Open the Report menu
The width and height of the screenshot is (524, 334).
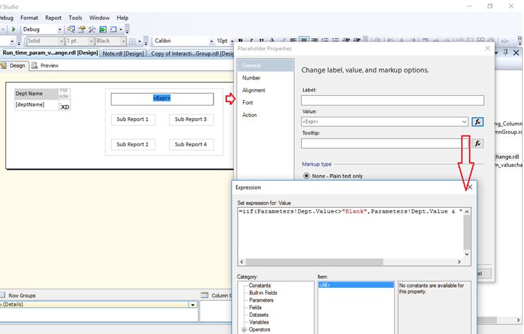click(53, 17)
